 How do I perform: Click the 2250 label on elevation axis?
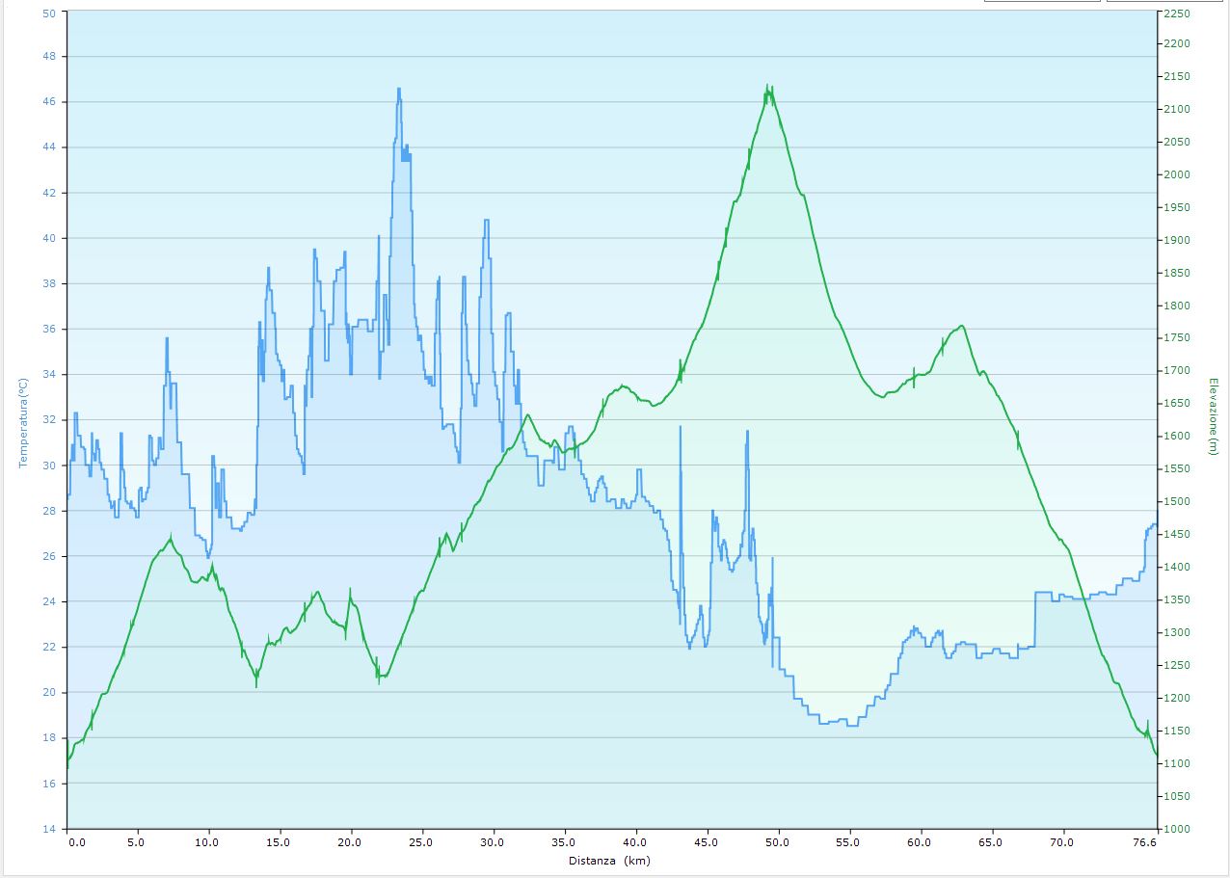[x=1177, y=13]
